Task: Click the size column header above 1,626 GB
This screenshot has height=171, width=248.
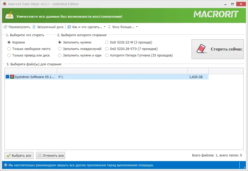Action: tap(198, 71)
